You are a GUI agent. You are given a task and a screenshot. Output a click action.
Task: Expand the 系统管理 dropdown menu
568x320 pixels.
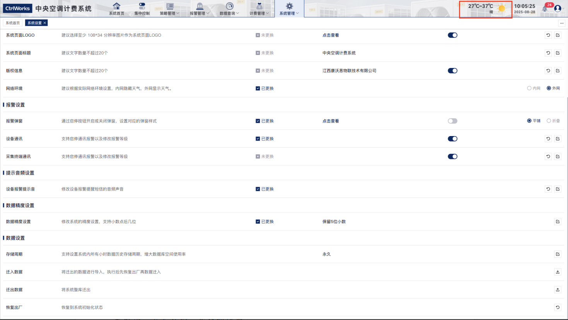(289, 9)
